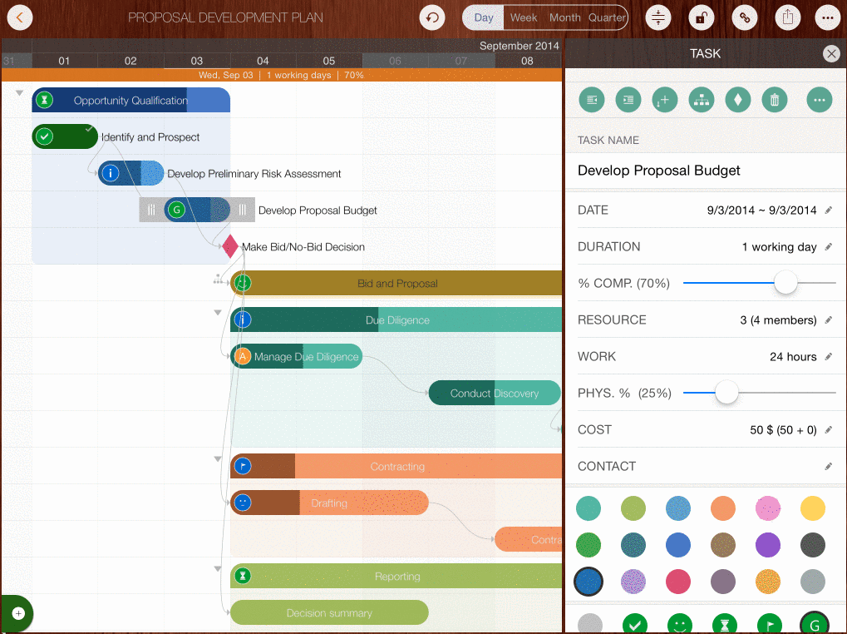Toggle the lock icon in toolbar
This screenshot has width=847, height=634.
point(702,17)
